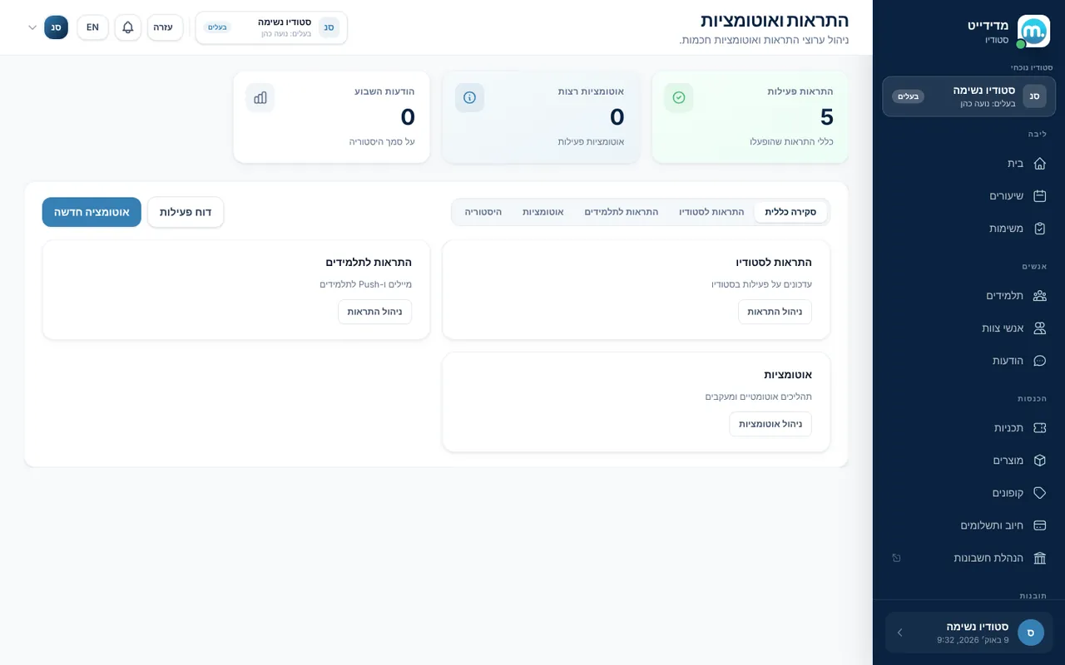Screen dimensions: 1065x665
Task: Open the sidebar סטודיו נוכחי studio switcher
Action: 968,96
